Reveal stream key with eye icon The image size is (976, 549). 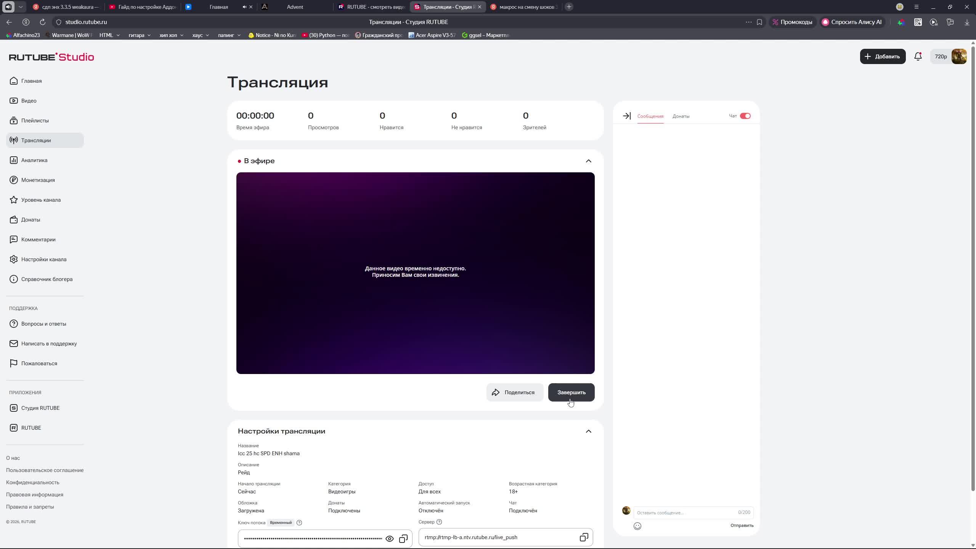click(x=389, y=539)
